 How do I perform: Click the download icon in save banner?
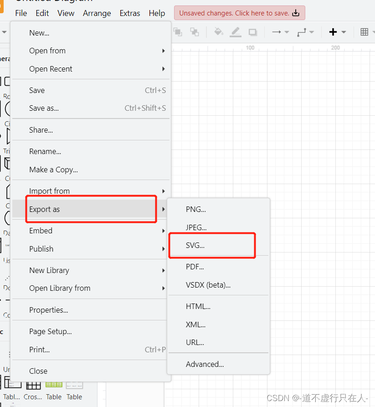point(296,13)
